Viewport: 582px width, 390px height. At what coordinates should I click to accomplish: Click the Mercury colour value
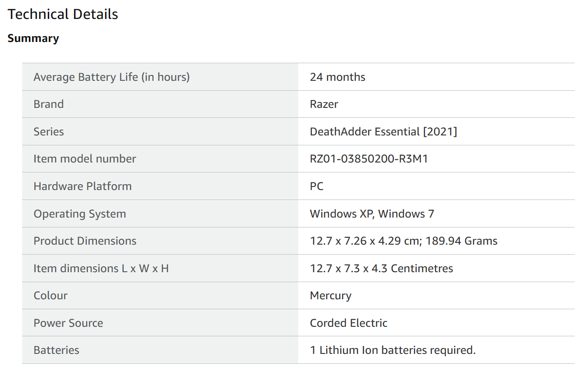point(330,295)
